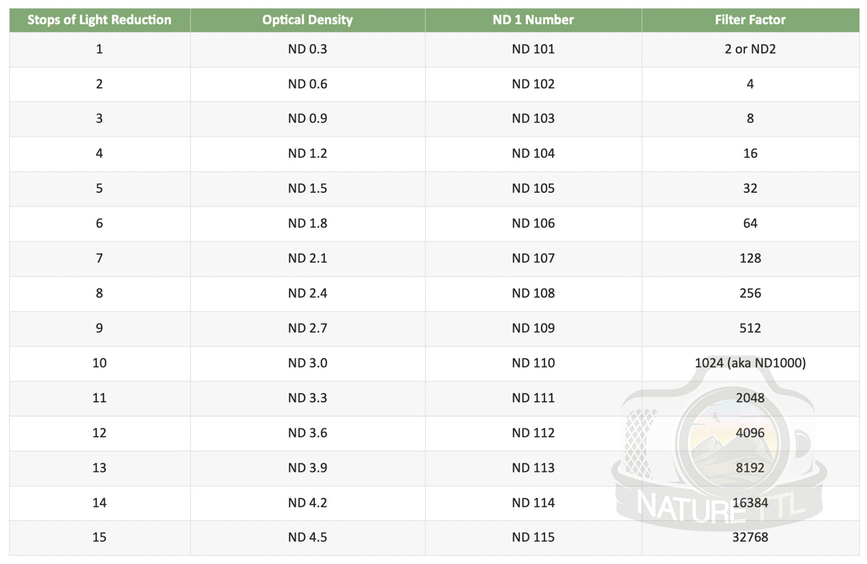
Task: Select the "1024 (aka ND1000)" cell
Action: tap(750, 363)
